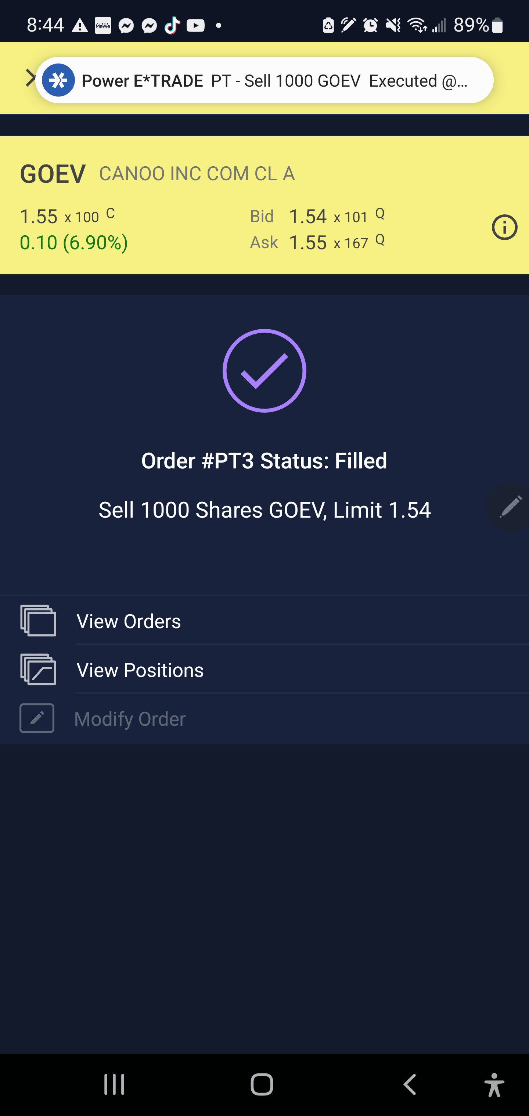Open the recent apps button
529x1116 pixels.
pyautogui.click(x=114, y=1085)
